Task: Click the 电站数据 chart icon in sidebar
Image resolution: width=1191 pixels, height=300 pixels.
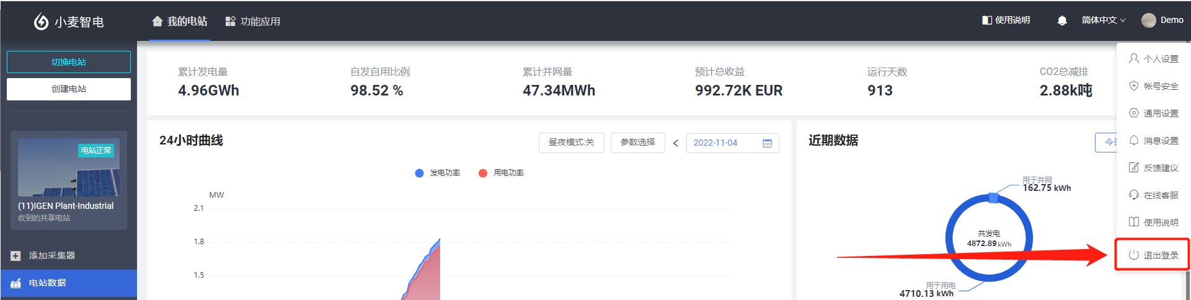Action: [15, 283]
